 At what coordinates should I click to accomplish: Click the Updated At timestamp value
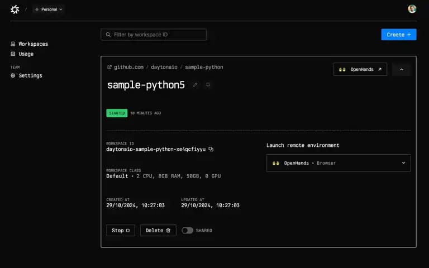click(x=210, y=205)
